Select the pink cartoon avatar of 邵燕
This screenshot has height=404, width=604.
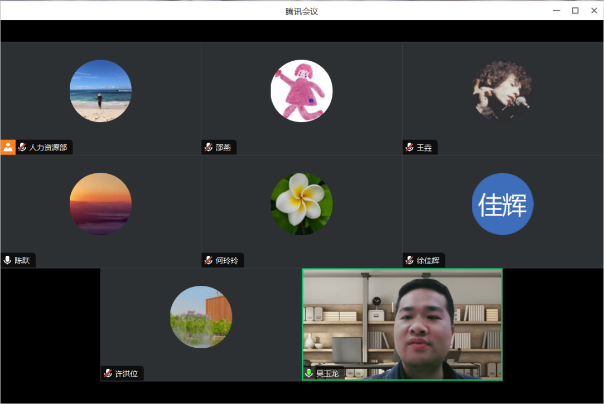click(302, 91)
